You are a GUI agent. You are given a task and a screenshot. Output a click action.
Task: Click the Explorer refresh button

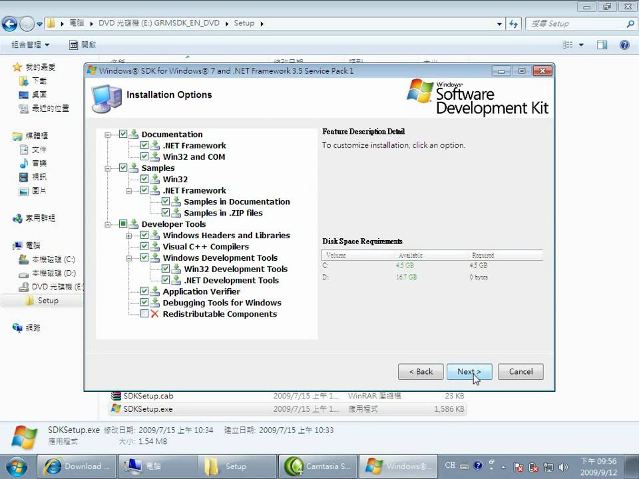[513, 24]
